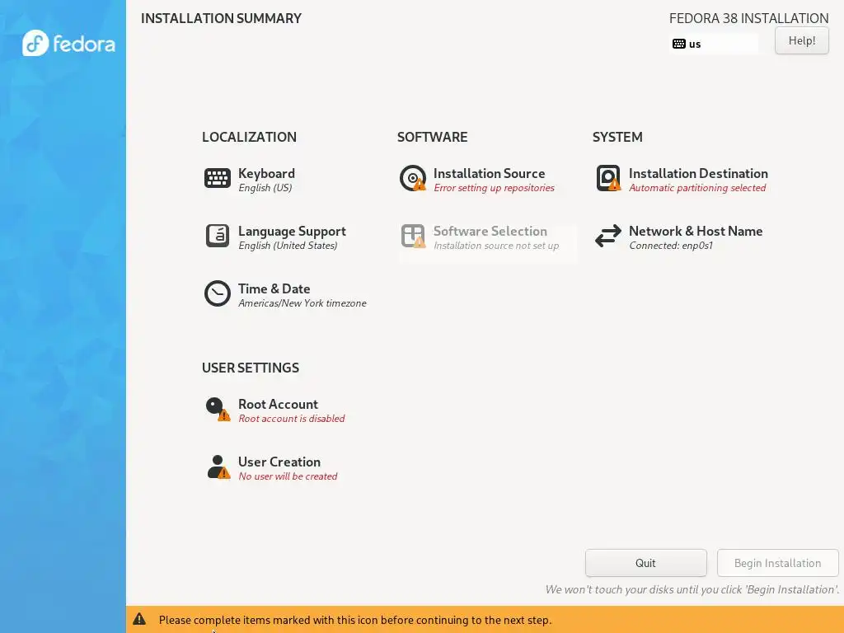
Task: Click the Language Support icon
Action: (218, 236)
